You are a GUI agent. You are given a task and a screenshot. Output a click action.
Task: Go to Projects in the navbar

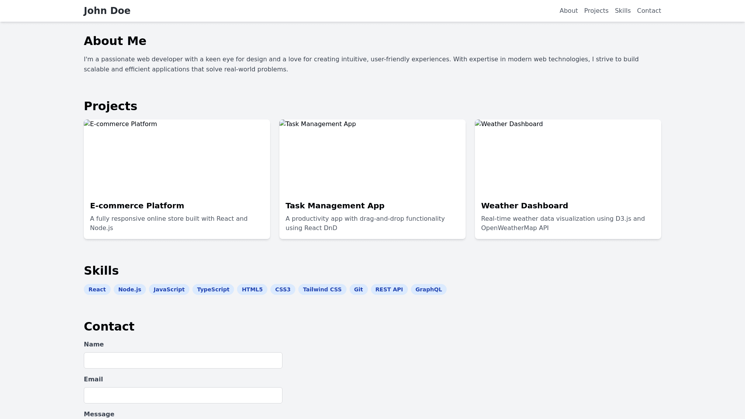tap(596, 11)
